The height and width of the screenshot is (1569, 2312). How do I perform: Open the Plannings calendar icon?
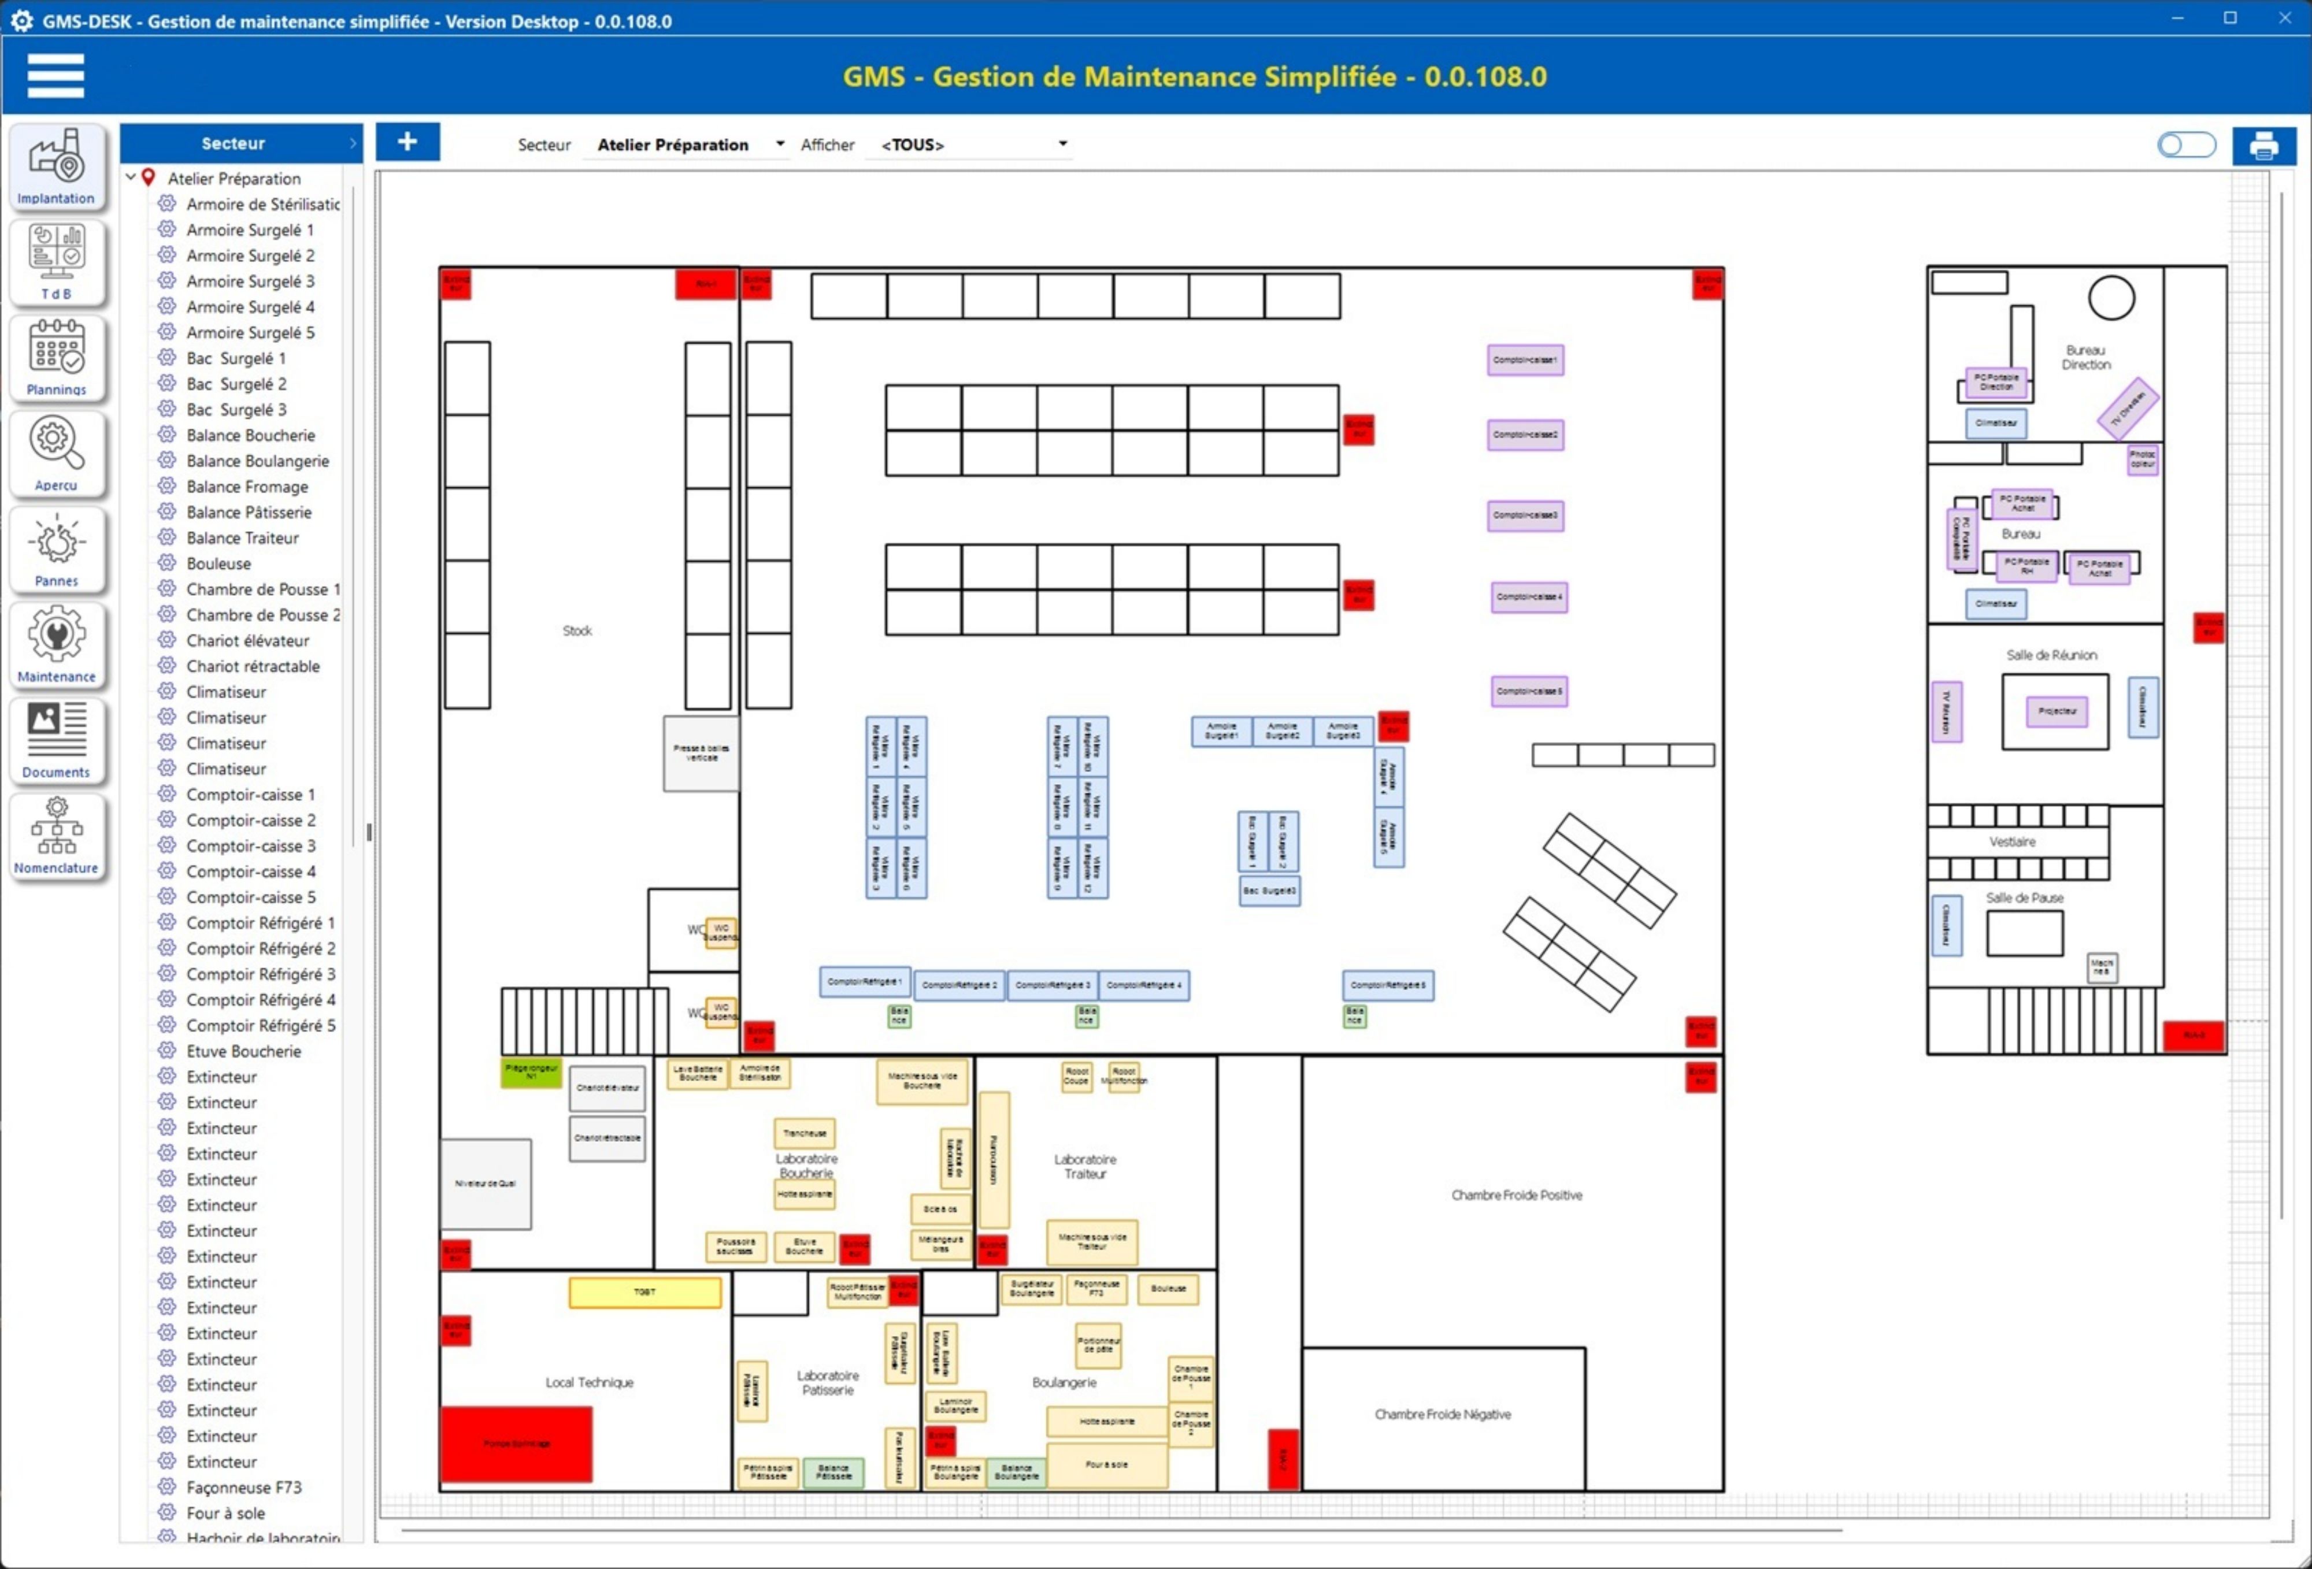[57, 357]
